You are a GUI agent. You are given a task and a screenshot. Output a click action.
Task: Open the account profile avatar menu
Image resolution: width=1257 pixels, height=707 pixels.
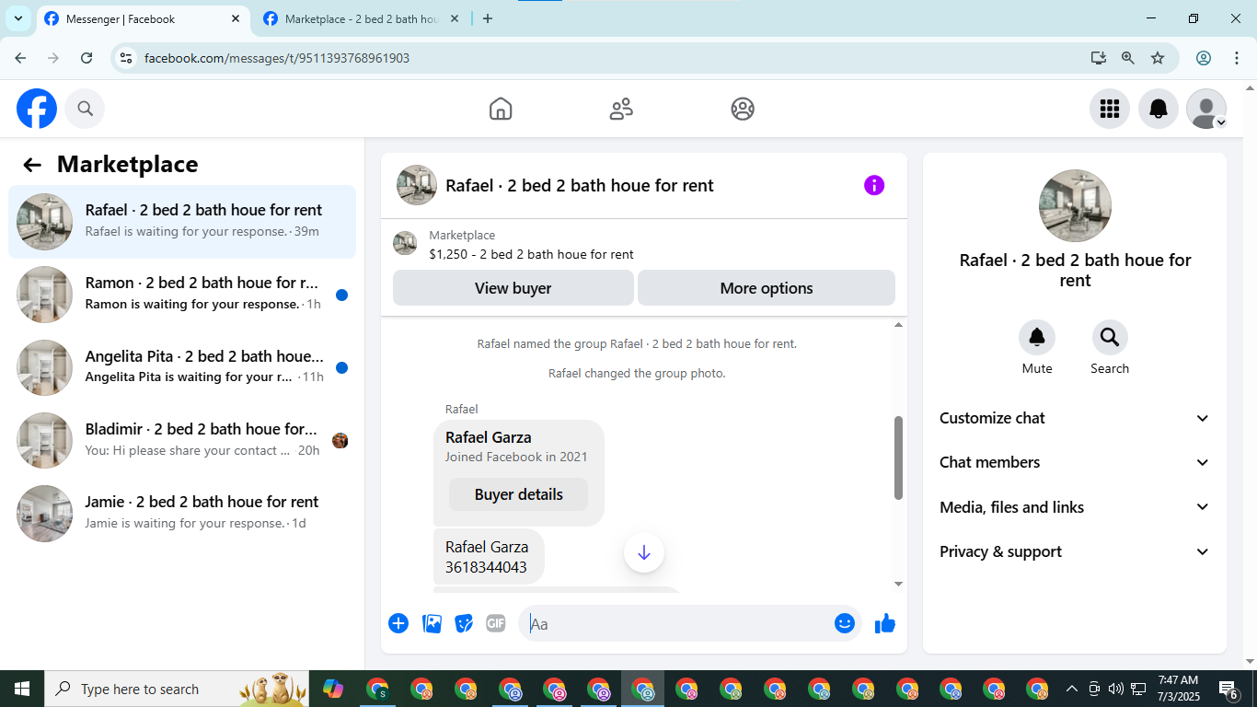(x=1206, y=109)
